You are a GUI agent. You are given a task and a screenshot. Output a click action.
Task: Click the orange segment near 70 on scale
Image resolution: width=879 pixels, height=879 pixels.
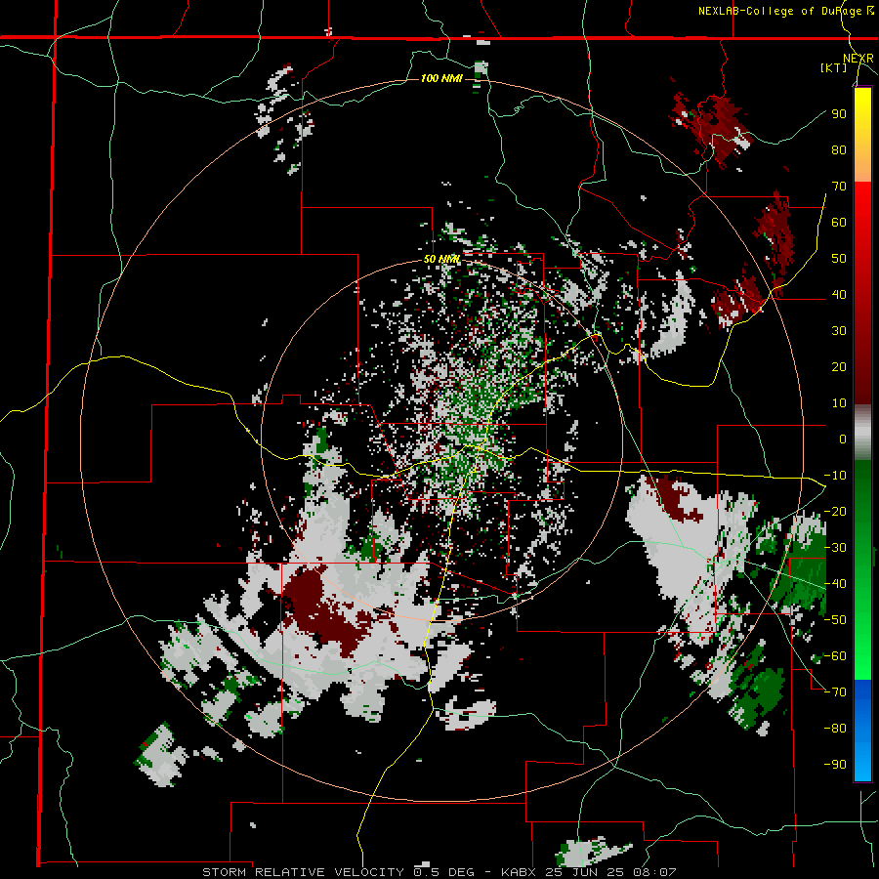click(862, 173)
